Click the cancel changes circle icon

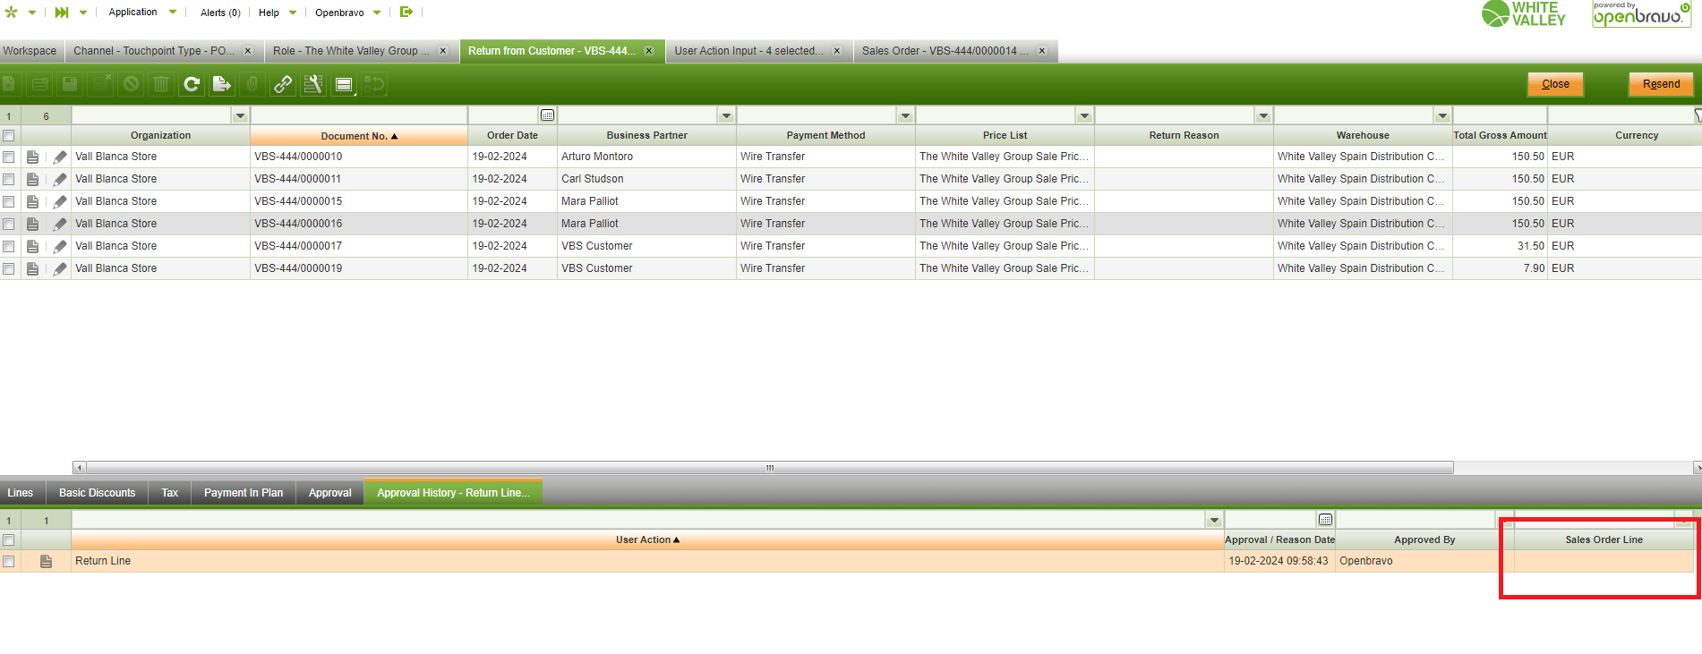pos(131,84)
